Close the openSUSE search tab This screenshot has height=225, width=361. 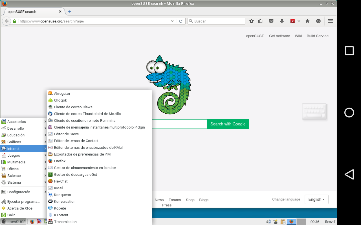pyautogui.click(x=60, y=12)
